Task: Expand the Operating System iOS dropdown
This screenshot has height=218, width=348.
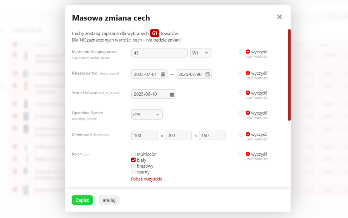Action: [x=147, y=114]
